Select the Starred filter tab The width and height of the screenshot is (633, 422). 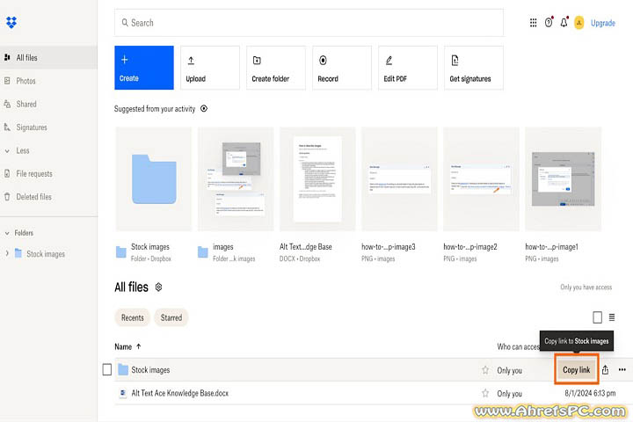pos(171,317)
